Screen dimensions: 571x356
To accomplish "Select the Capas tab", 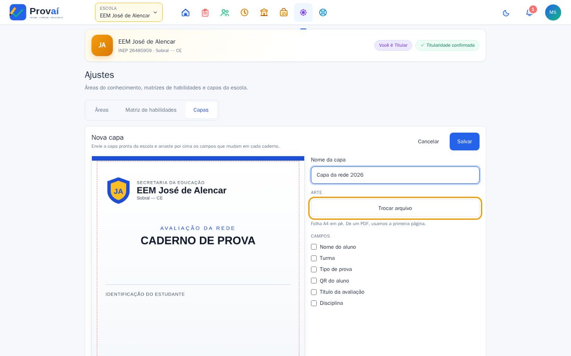I will pyautogui.click(x=201, y=110).
